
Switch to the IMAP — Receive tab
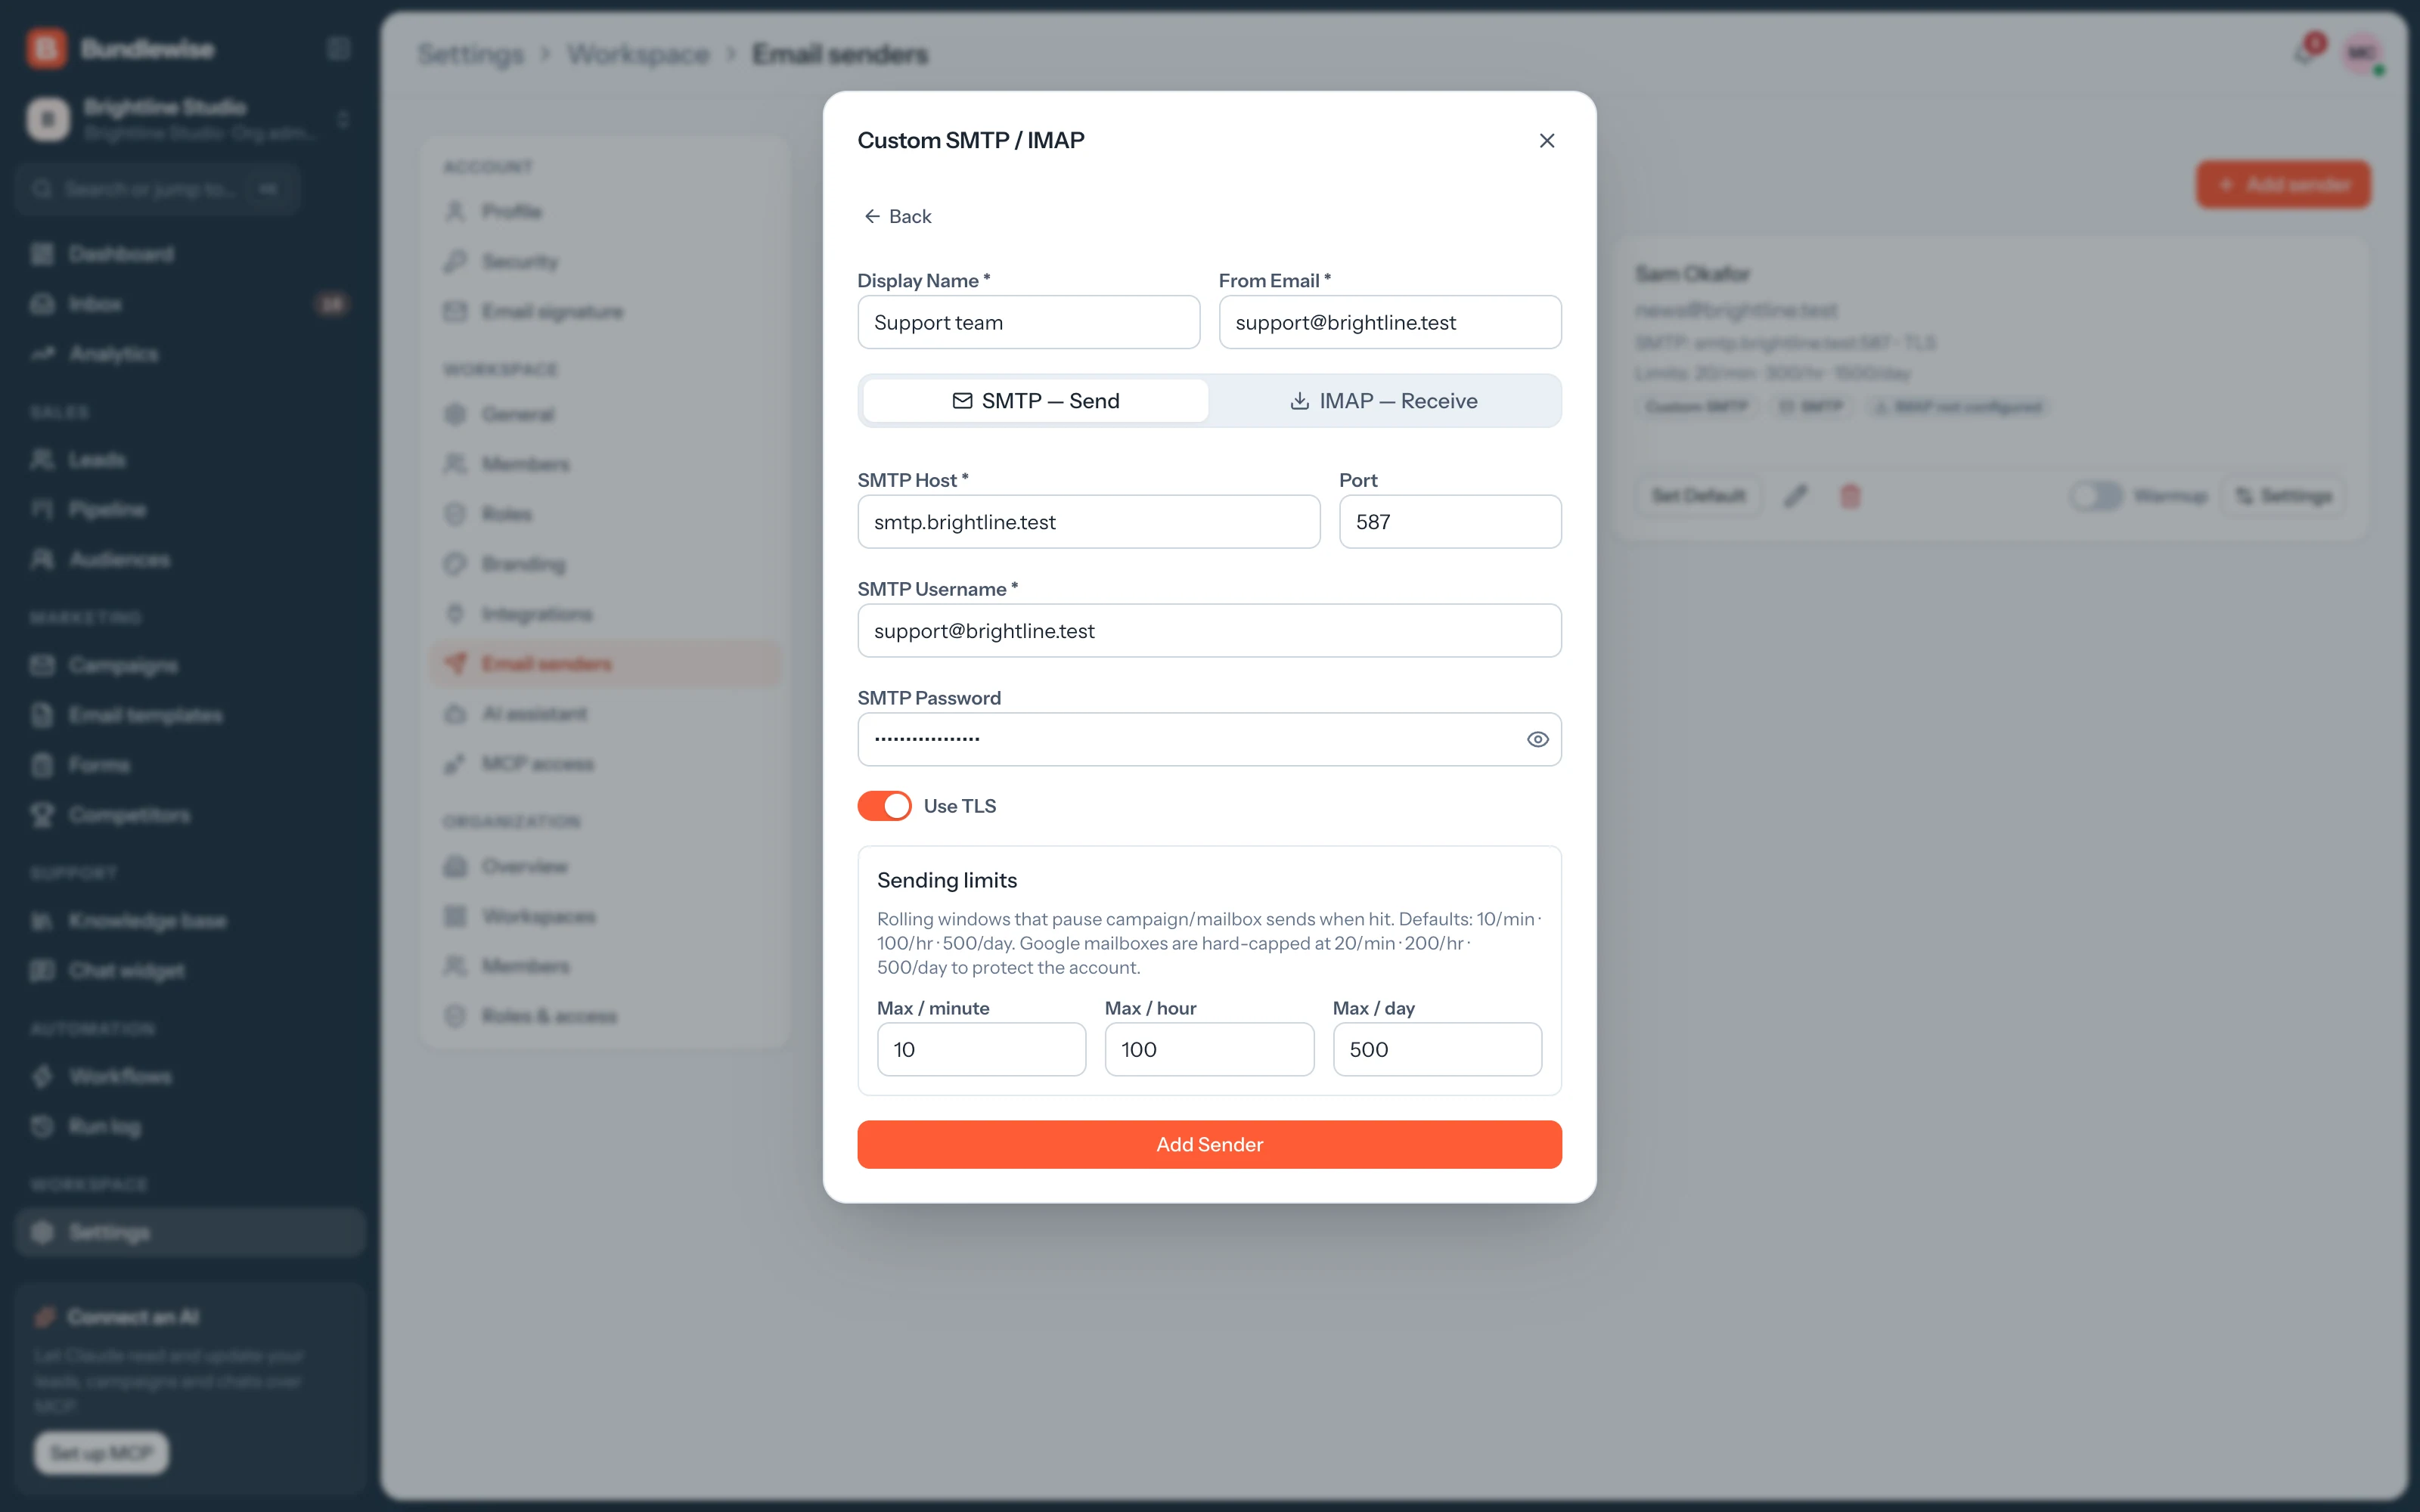click(1383, 401)
